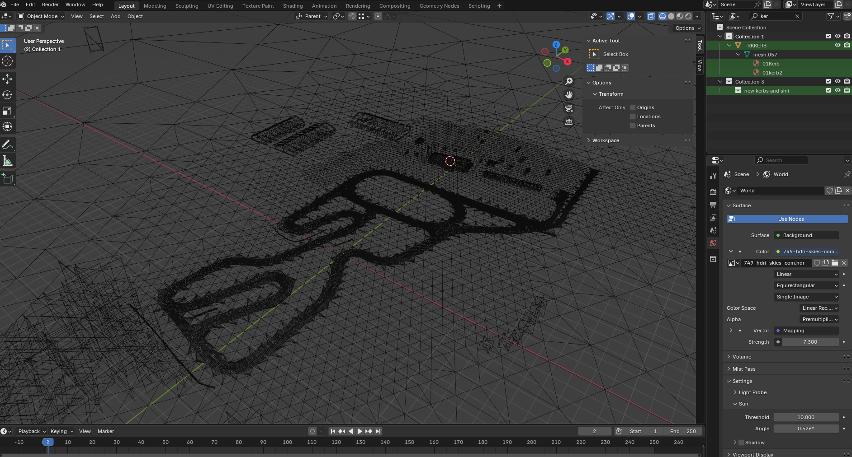
Task: Click the Background surface shader field
Action: [x=806, y=235]
